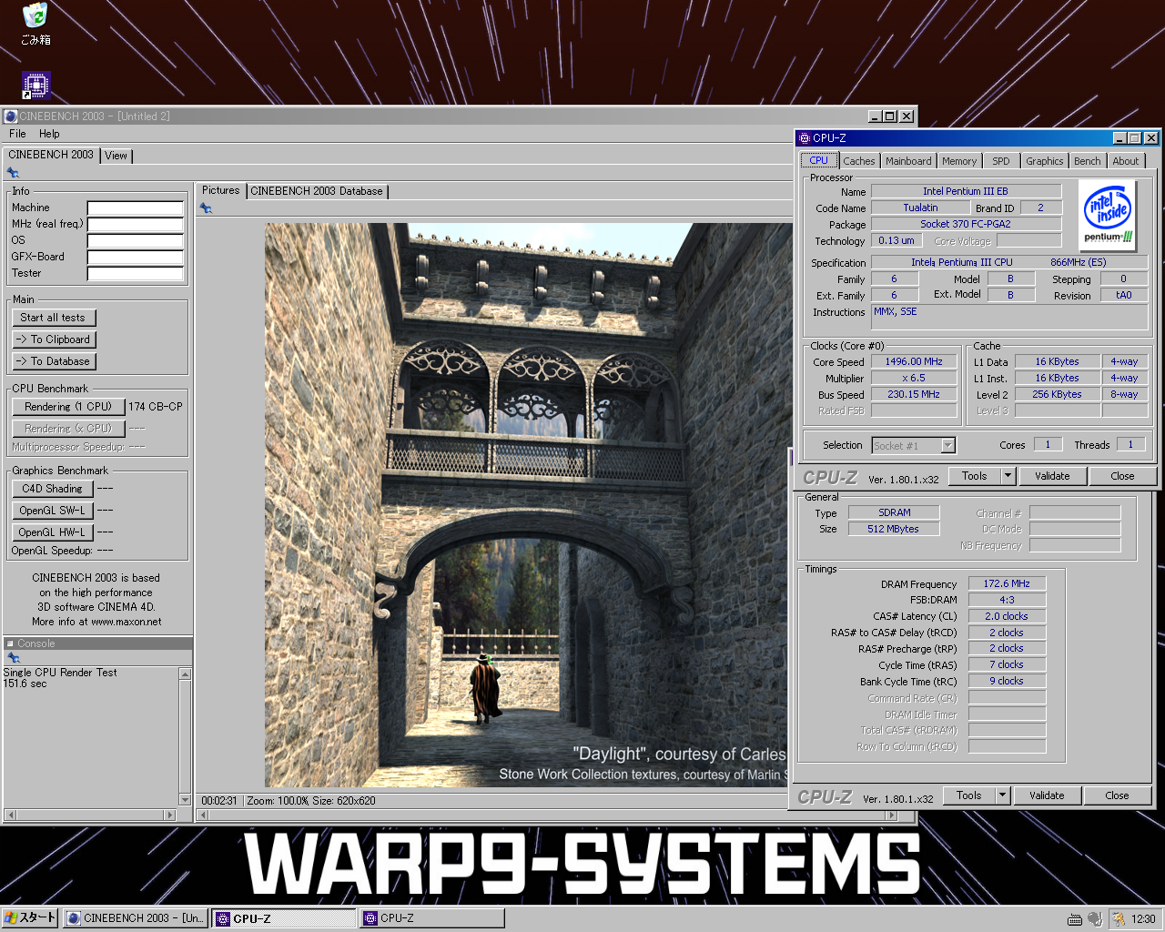1165x932 pixels.
Task: Open the Memory tab in CPU-Z
Action: pos(959,161)
